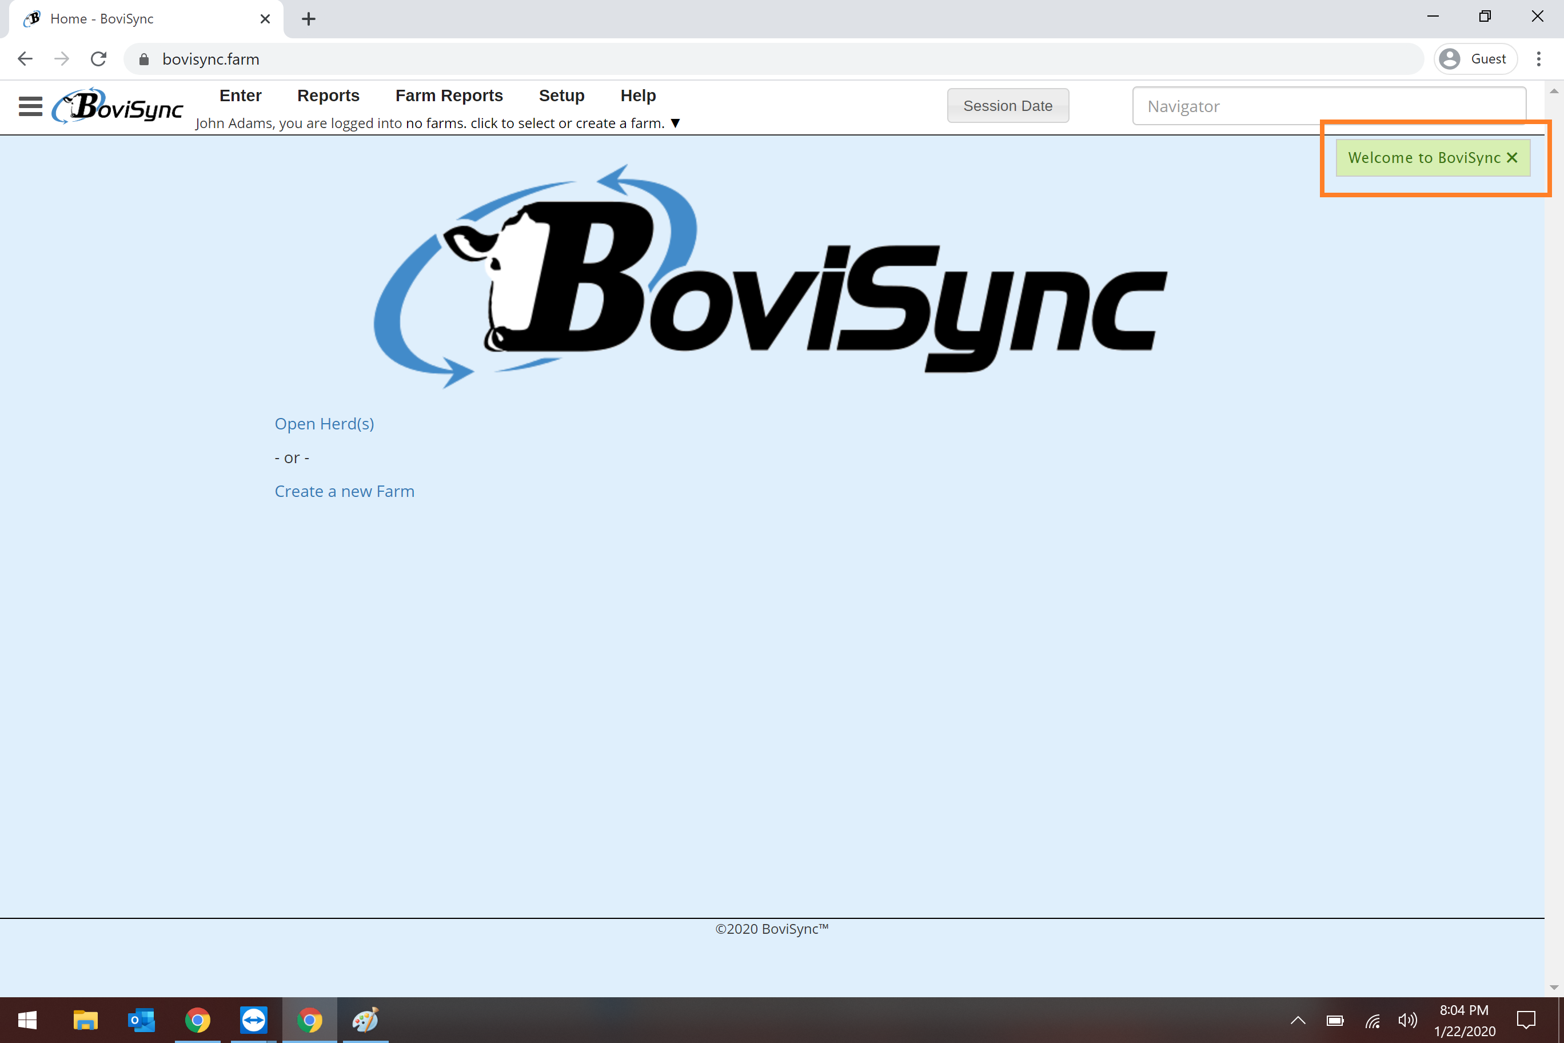Click the Guest profile avatar
The height and width of the screenshot is (1043, 1564).
[x=1450, y=59]
